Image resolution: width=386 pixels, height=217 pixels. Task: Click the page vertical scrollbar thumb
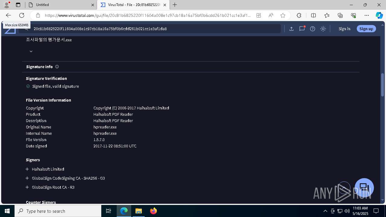click(x=382, y=85)
